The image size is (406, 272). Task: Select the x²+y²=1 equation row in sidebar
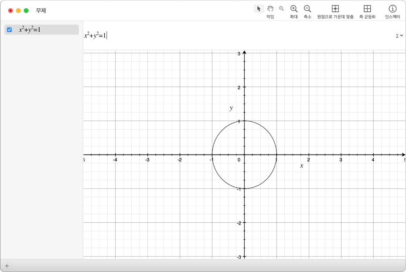coord(41,30)
